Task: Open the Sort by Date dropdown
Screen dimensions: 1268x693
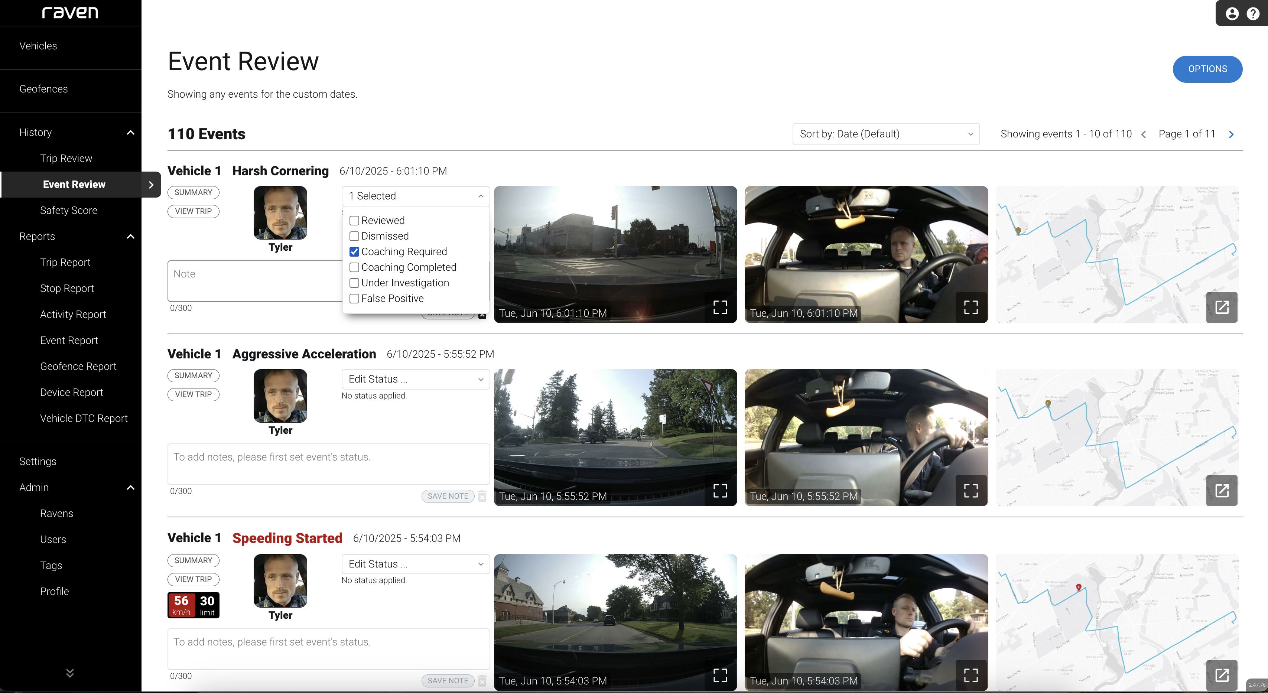Action: (x=885, y=134)
